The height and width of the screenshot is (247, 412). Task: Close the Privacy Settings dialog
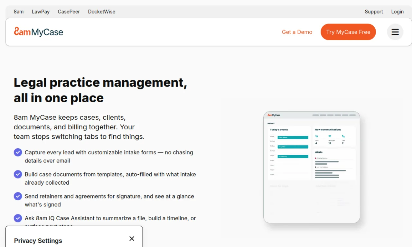[132, 239]
